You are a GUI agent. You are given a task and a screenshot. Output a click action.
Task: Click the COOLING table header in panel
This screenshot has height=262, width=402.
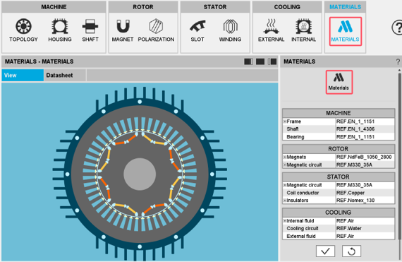[x=339, y=213]
